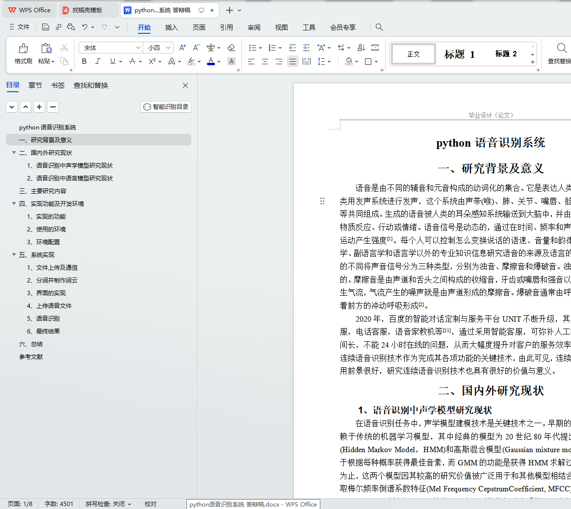
Task: Toggle spell check status (拼写检查)
Action: (108, 504)
